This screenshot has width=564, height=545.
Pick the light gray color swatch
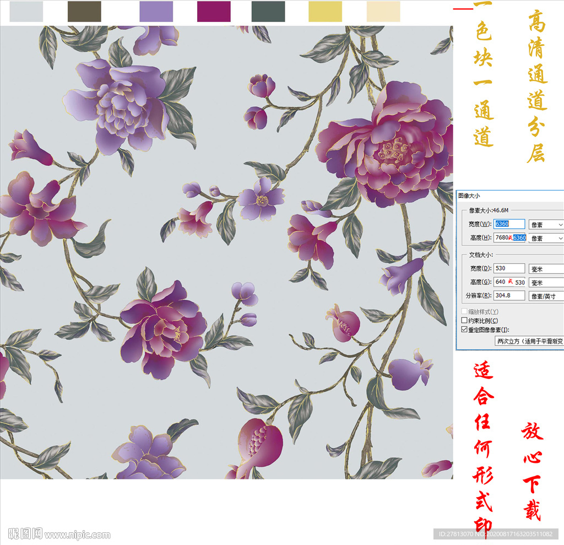click(26, 11)
